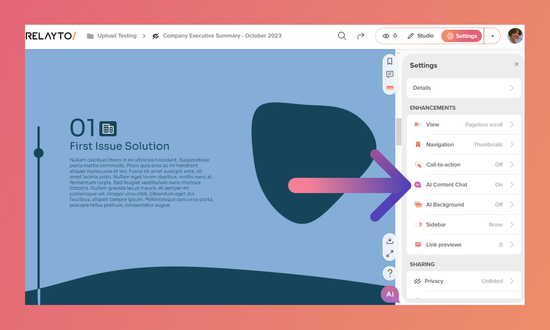Open the Navigation Thumbnails setting

[464, 145]
